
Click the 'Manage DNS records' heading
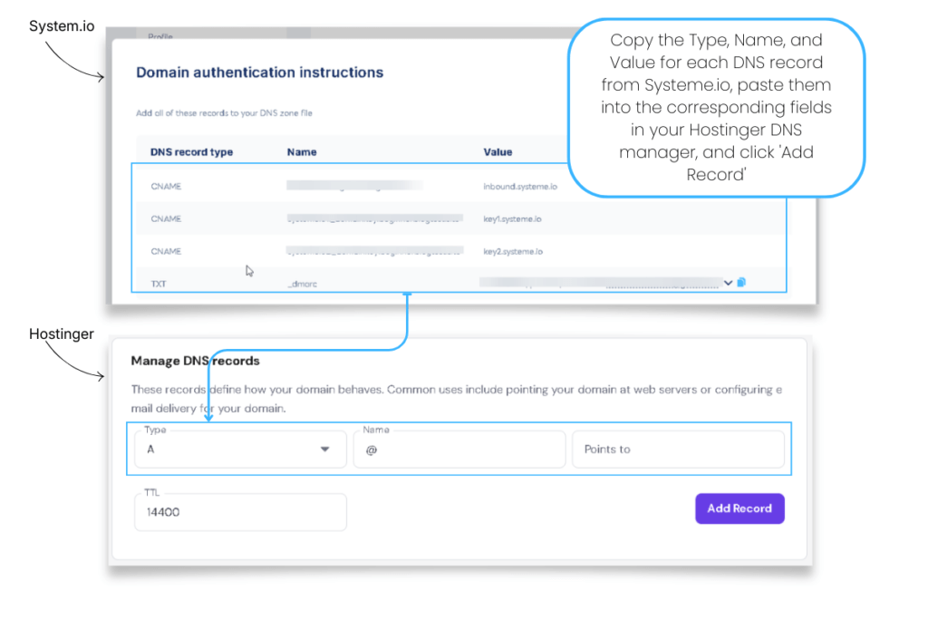[x=196, y=360]
